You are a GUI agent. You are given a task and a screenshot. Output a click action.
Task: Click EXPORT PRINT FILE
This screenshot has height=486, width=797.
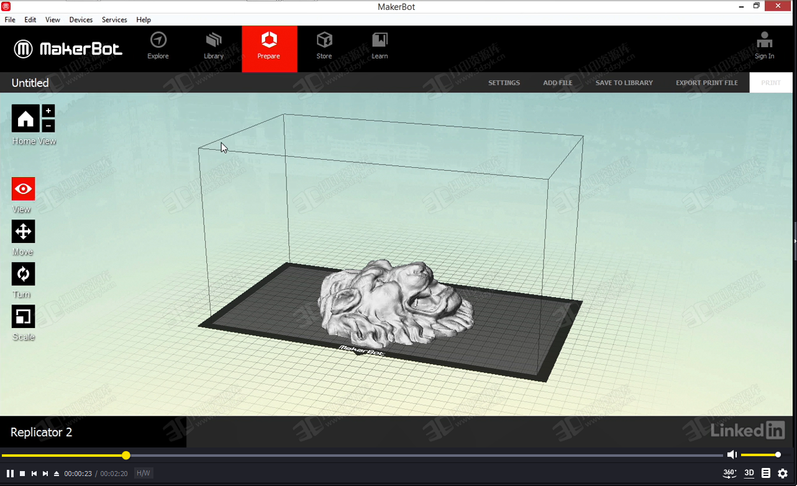pos(707,83)
